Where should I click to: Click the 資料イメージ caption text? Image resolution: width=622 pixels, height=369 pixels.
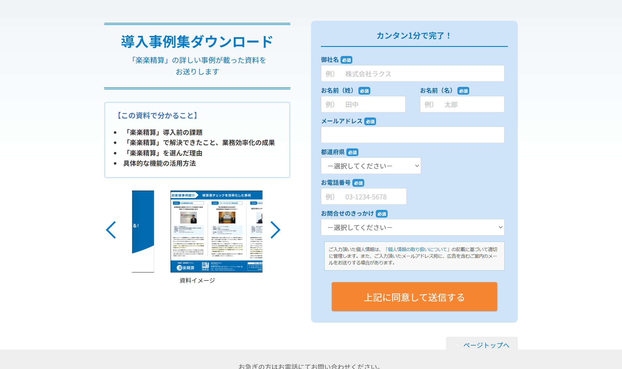tap(197, 280)
